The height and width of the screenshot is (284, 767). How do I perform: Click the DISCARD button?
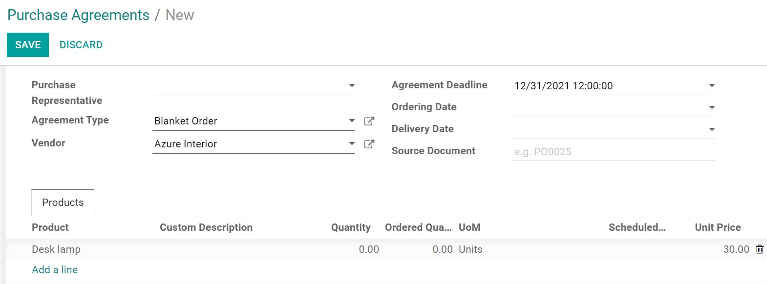pyautogui.click(x=81, y=44)
